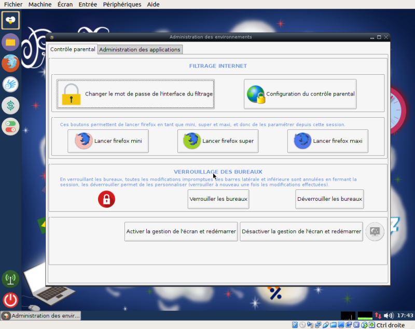
Task: Click the red network arrows tray icon
Action: (378, 315)
